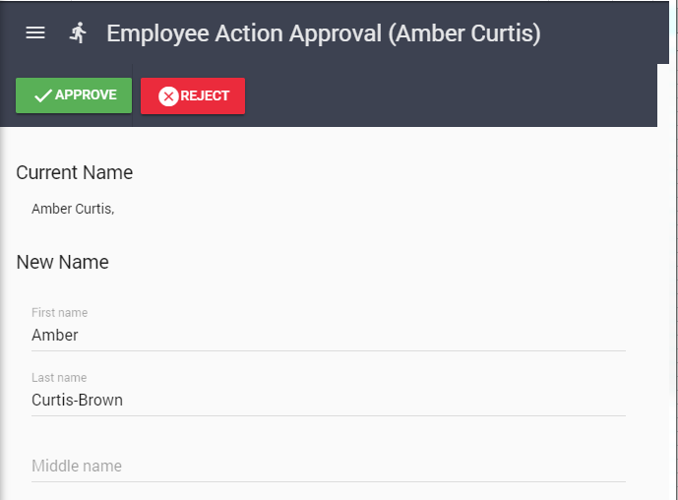
Task: Click the 'Middle name' placeholder text
Action: (x=77, y=466)
